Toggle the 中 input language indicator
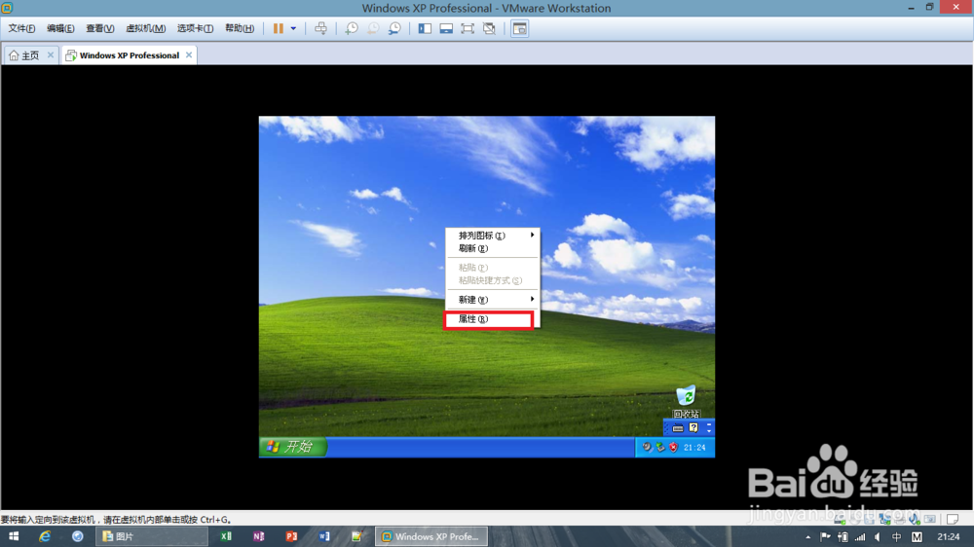 click(896, 537)
